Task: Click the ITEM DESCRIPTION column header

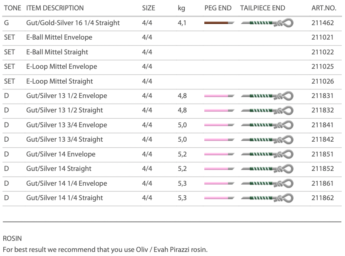Action: pyautogui.click(x=55, y=8)
